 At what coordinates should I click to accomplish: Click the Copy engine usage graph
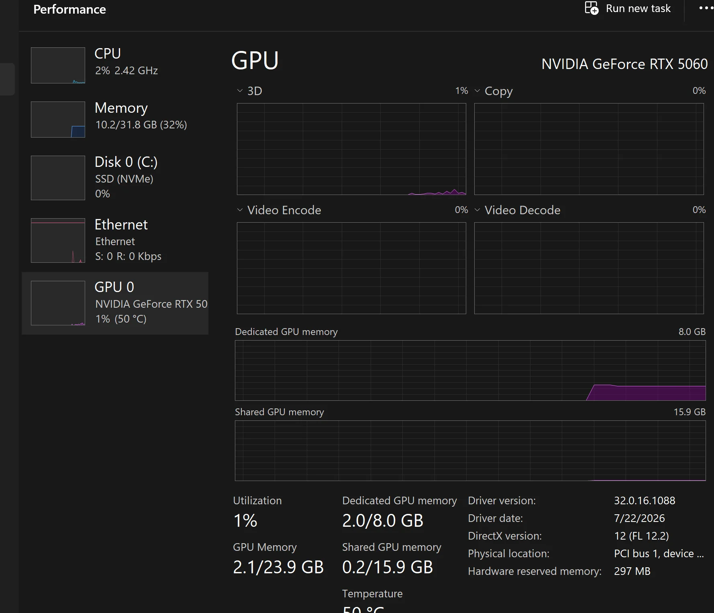point(589,149)
